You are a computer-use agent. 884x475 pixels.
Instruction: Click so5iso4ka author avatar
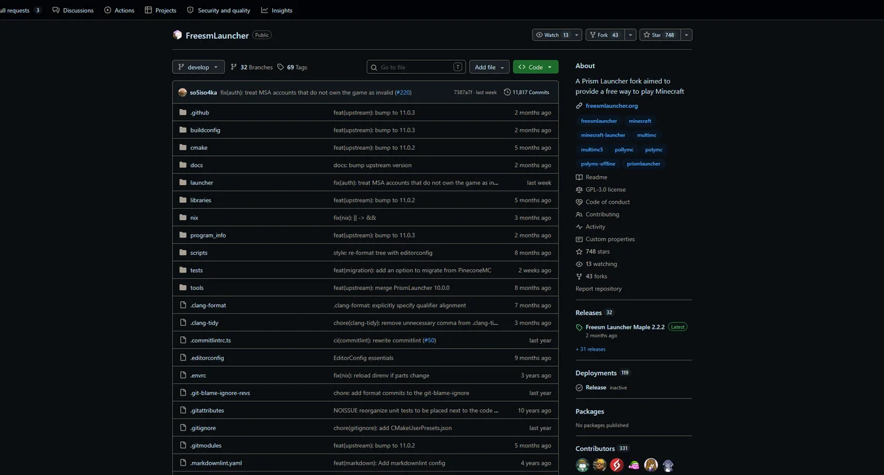182,93
